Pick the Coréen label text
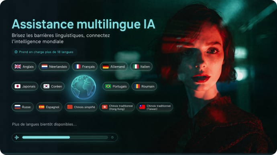The image size is (277, 155). 57,87
